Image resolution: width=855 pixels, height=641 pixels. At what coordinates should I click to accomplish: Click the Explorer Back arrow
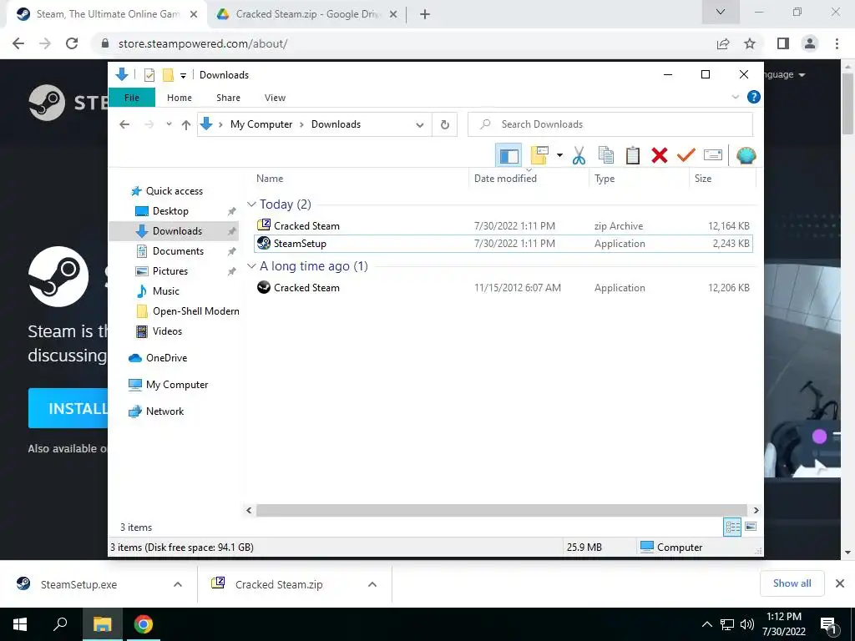click(124, 124)
